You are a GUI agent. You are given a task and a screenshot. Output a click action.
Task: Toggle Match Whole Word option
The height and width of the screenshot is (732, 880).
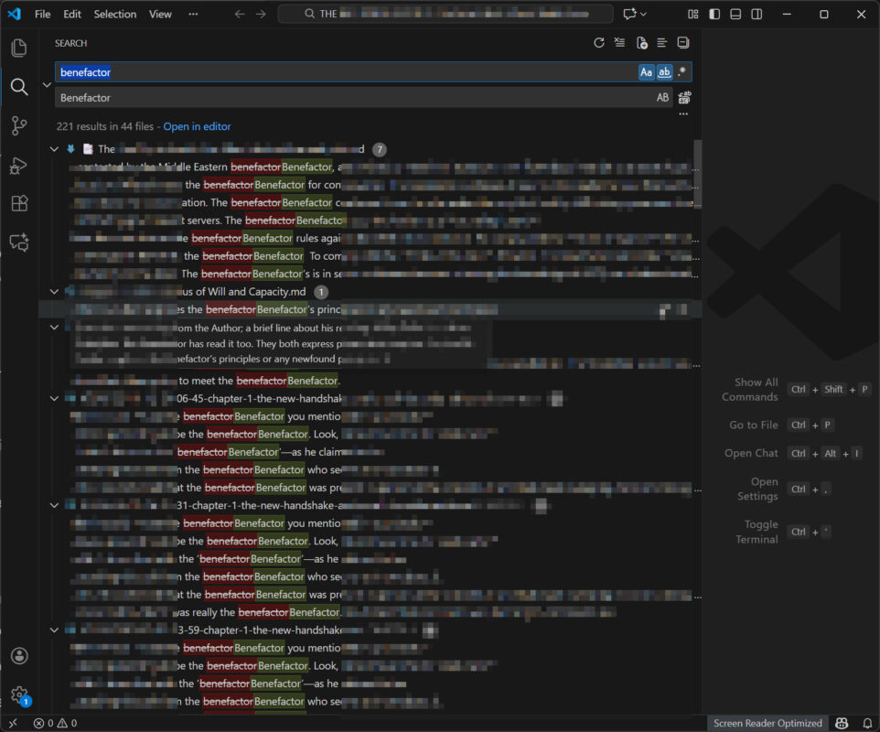[664, 72]
